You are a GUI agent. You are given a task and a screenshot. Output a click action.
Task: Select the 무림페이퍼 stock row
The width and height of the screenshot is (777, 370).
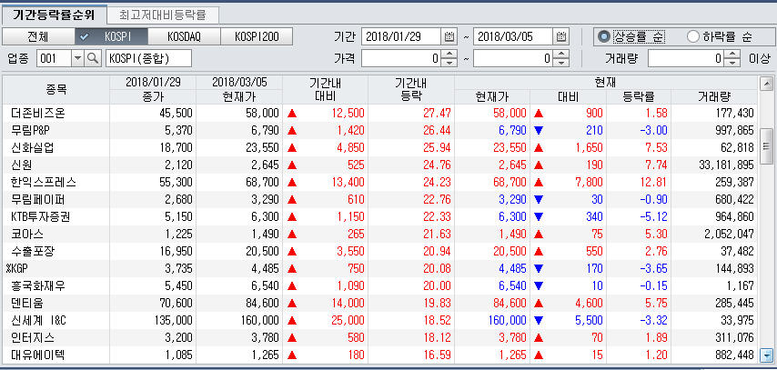(380, 200)
